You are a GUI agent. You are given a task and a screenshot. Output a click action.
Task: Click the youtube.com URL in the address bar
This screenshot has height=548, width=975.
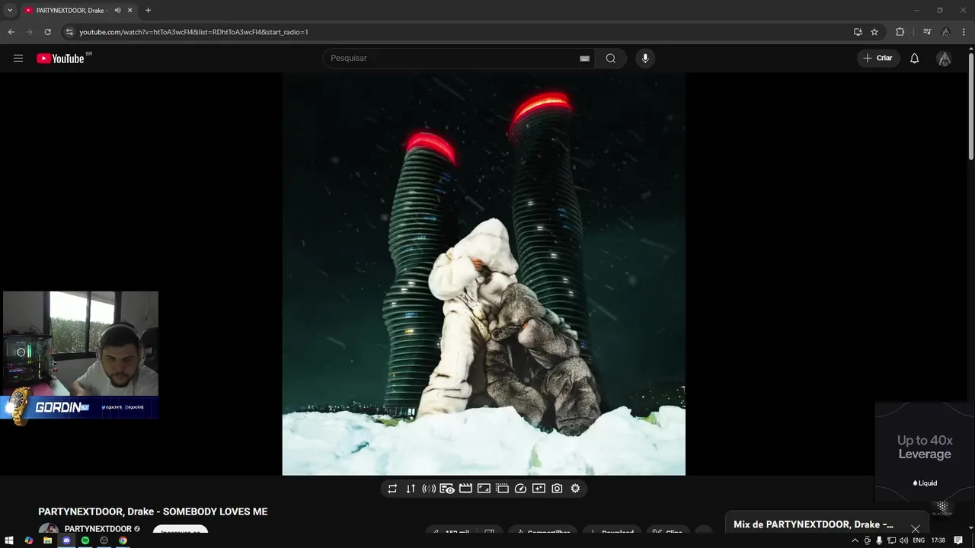193,32
